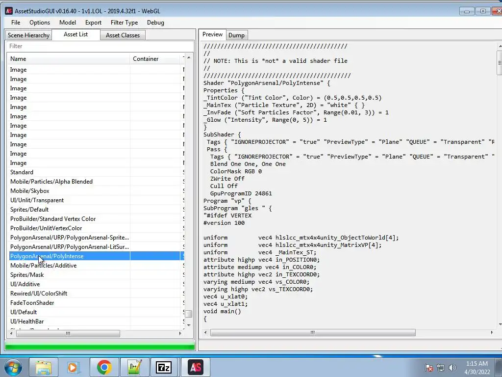502x377 pixels.
Task: Click the asset list vertical scrollbar thumb
Action: point(189,314)
